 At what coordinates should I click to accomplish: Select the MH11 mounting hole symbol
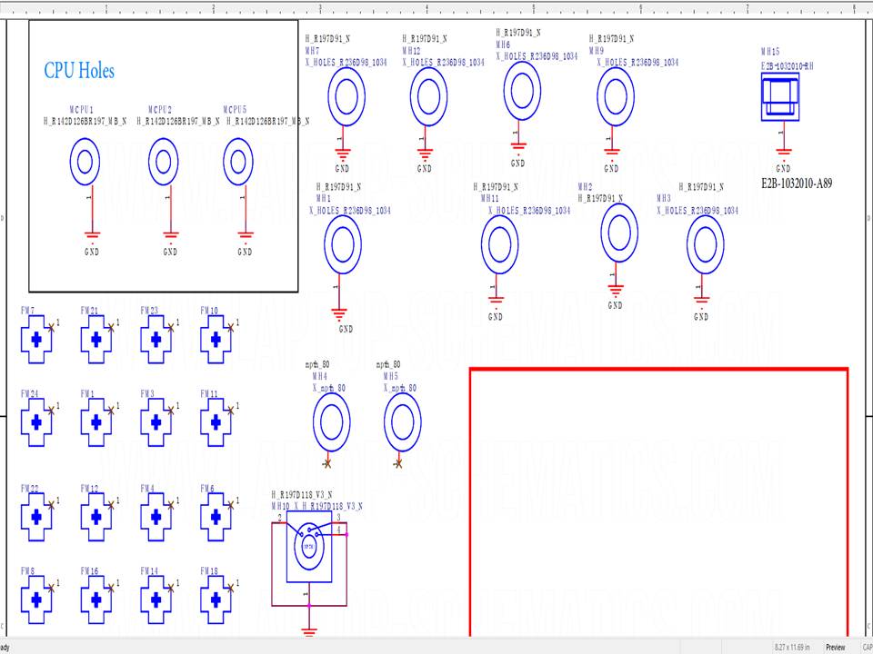click(x=500, y=244)
